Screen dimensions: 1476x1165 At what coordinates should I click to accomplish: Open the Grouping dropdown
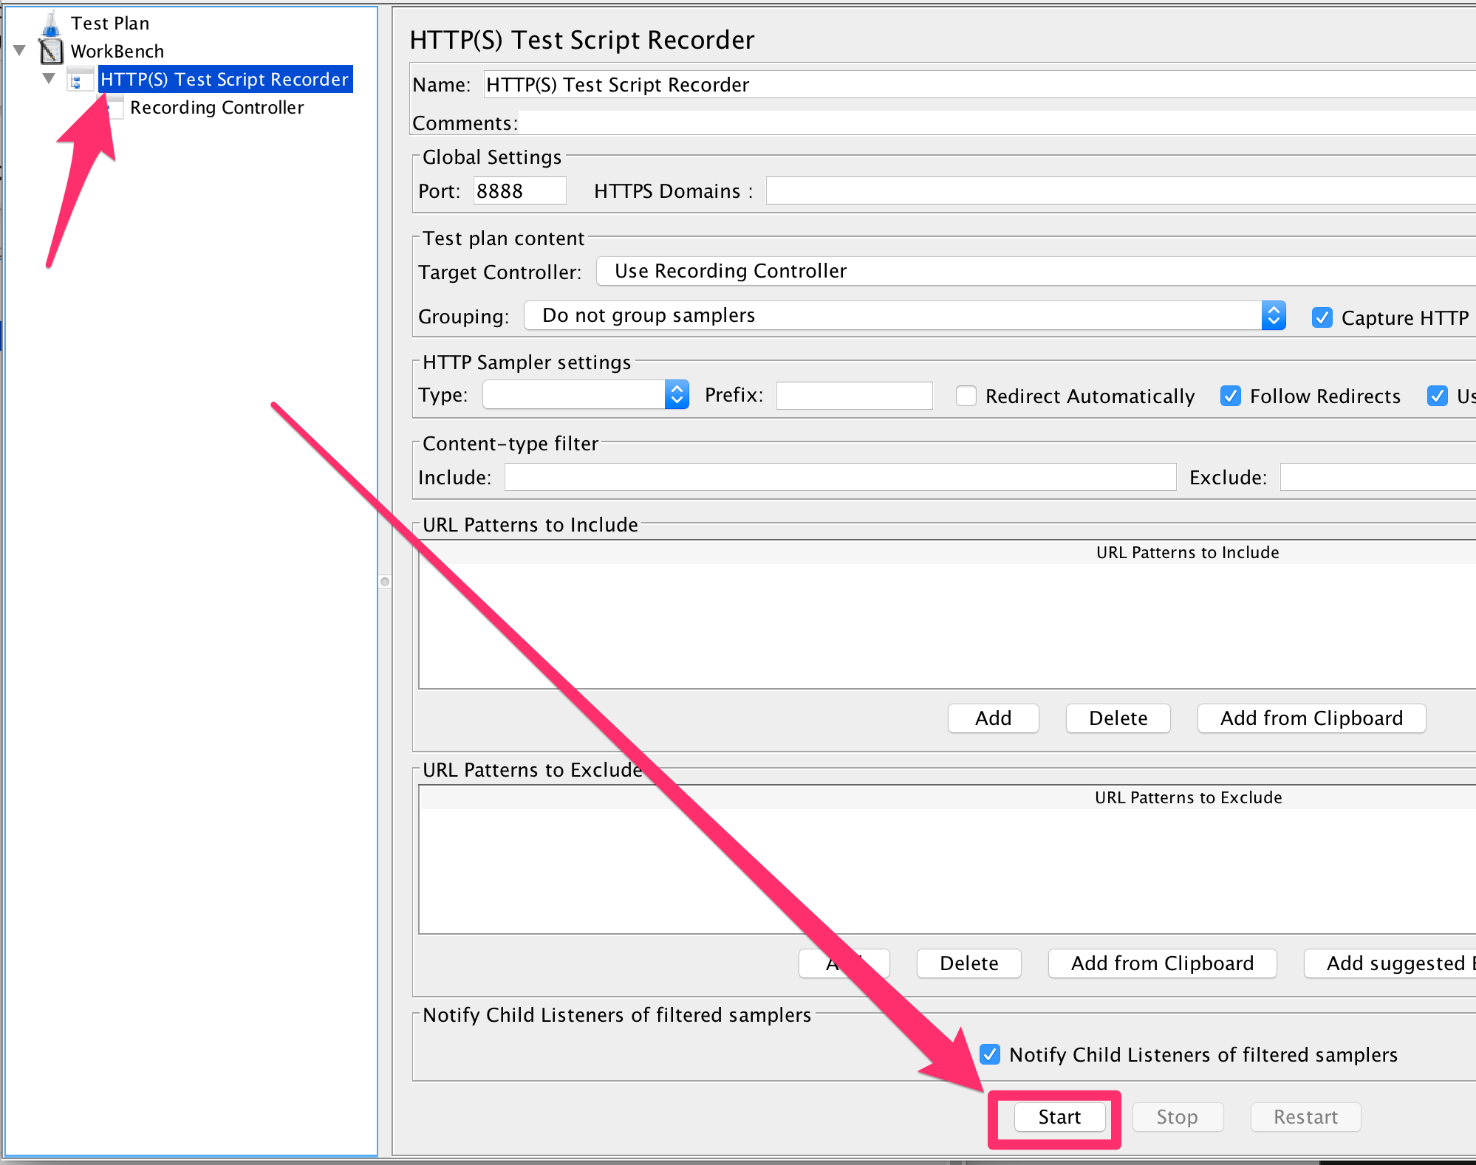pos(905,315)
